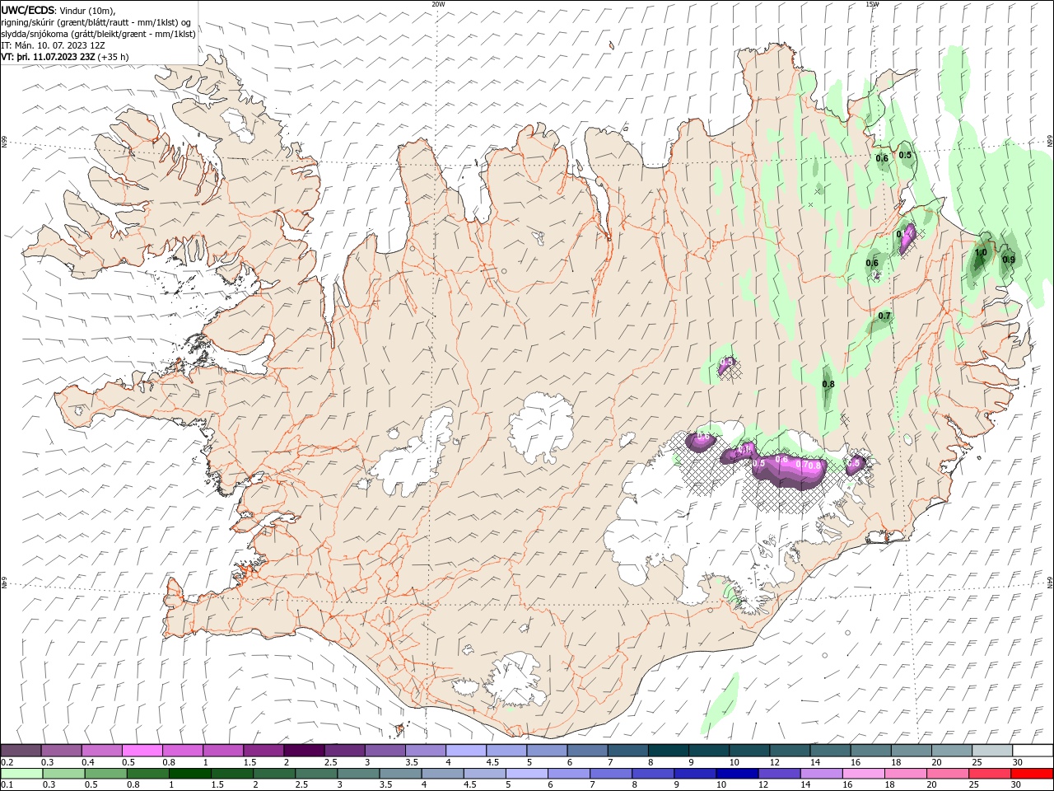
Task: Click the black 0.8 rain value on the map
Action: pyautogui.click(x=828, y=384)
